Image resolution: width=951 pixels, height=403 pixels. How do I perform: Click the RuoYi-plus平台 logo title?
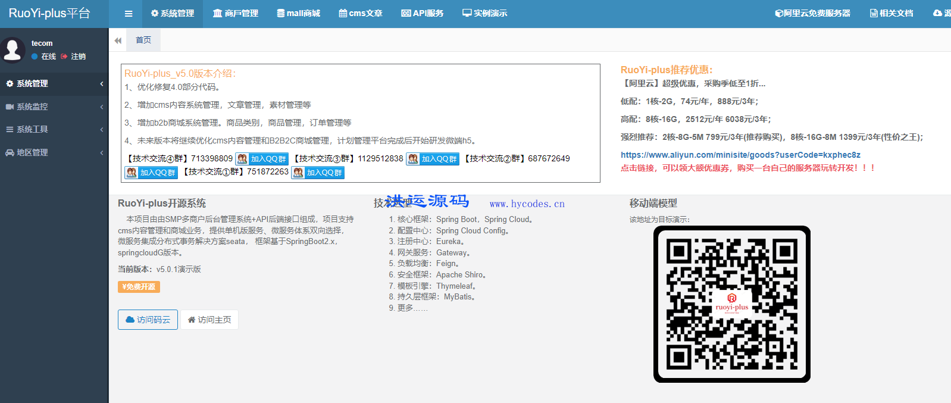coord(49,14)
